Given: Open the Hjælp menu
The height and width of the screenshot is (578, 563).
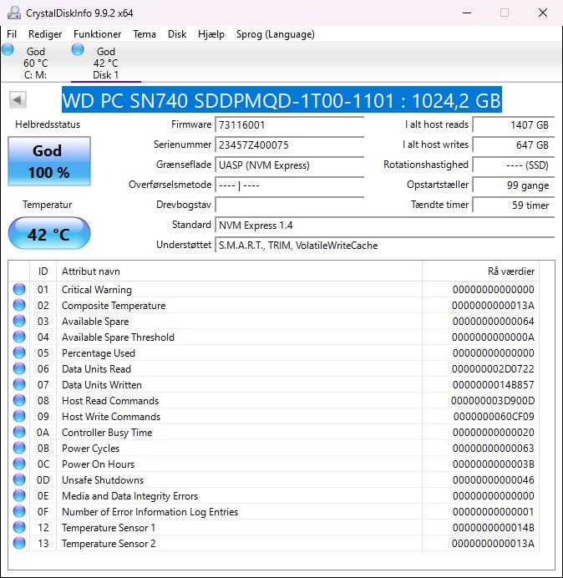Looking at the screenshot, I should point(210,34).
